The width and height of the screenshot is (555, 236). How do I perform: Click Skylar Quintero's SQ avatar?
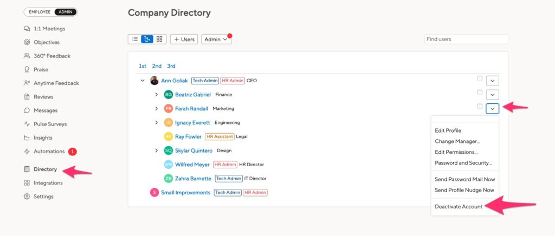[169, 150]
